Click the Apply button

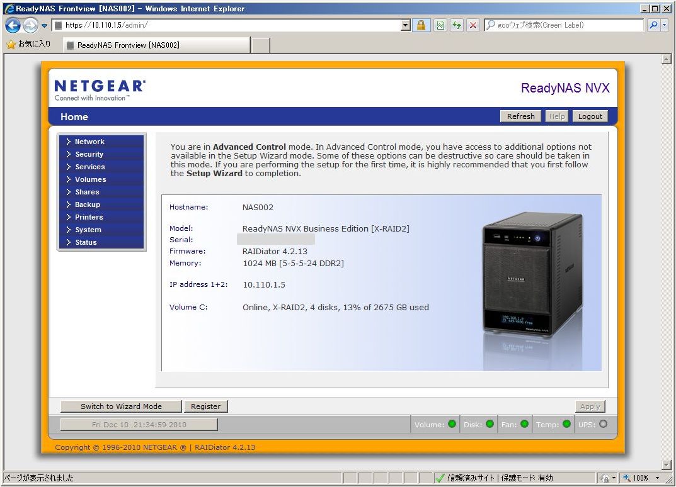click(590, 406)
